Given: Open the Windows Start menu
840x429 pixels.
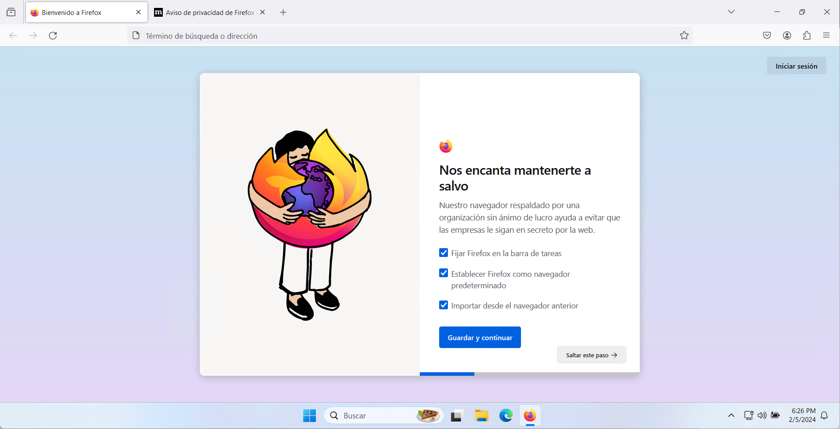Looking at the screenshot, I should (309, 415).
